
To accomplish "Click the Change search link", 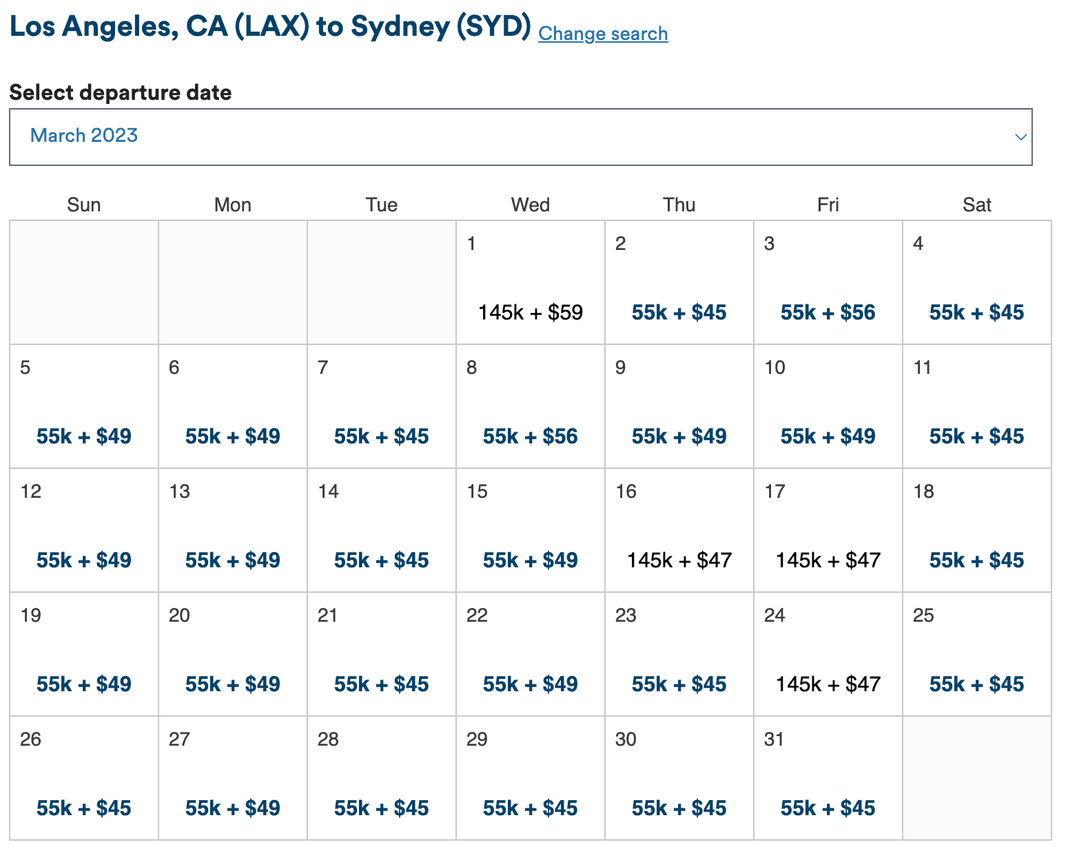I will [603, 33].
